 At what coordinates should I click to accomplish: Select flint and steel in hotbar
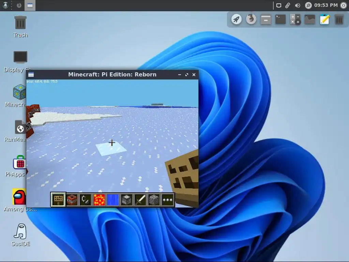[x=86, y=200]
